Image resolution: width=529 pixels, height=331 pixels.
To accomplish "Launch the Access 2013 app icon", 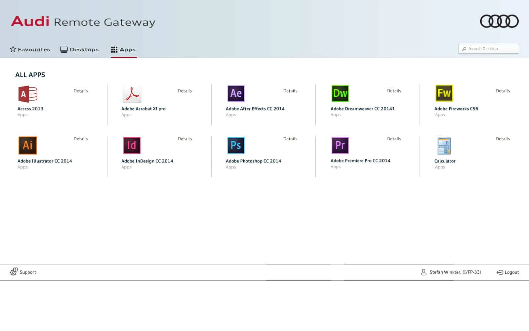I will [28, 94].
